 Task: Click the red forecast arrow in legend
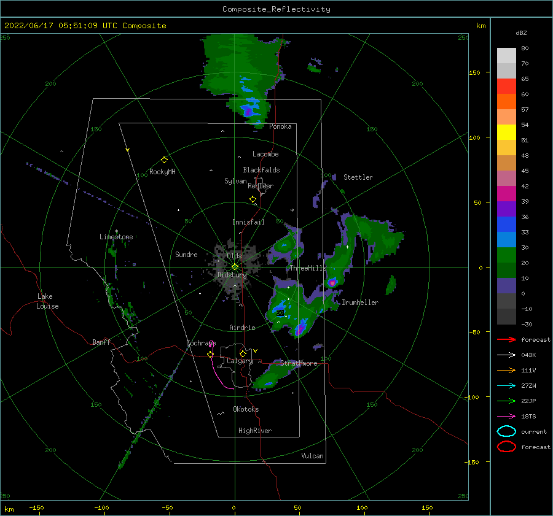tap(506, 339)
